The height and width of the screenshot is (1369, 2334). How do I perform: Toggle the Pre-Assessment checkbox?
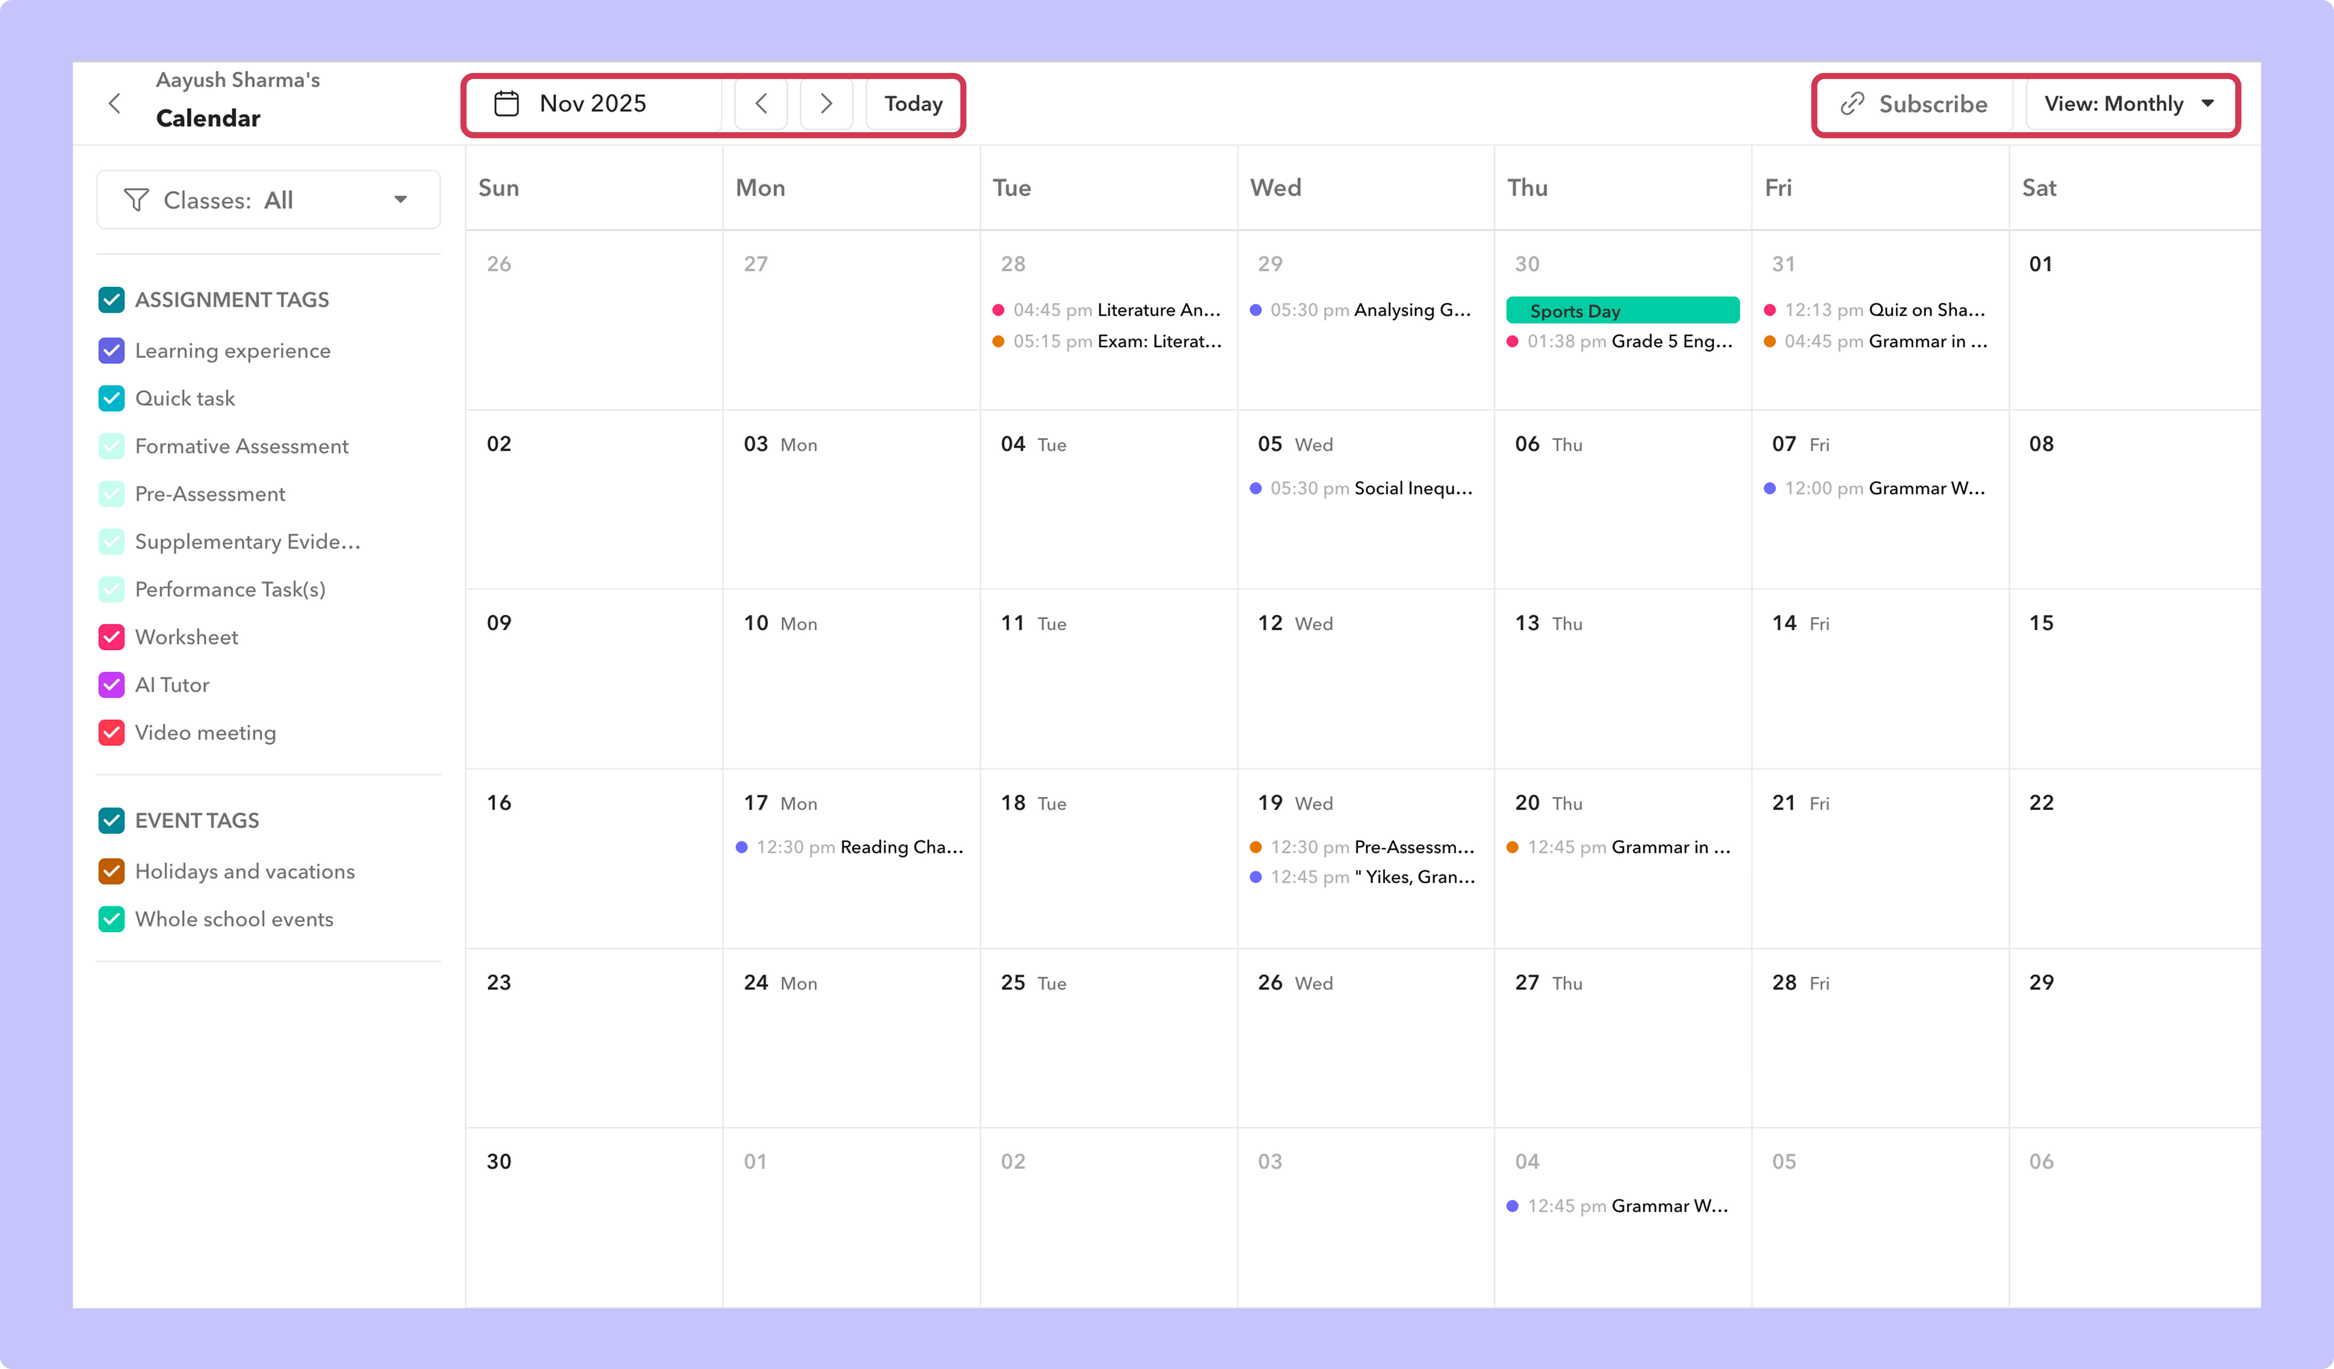112,494
